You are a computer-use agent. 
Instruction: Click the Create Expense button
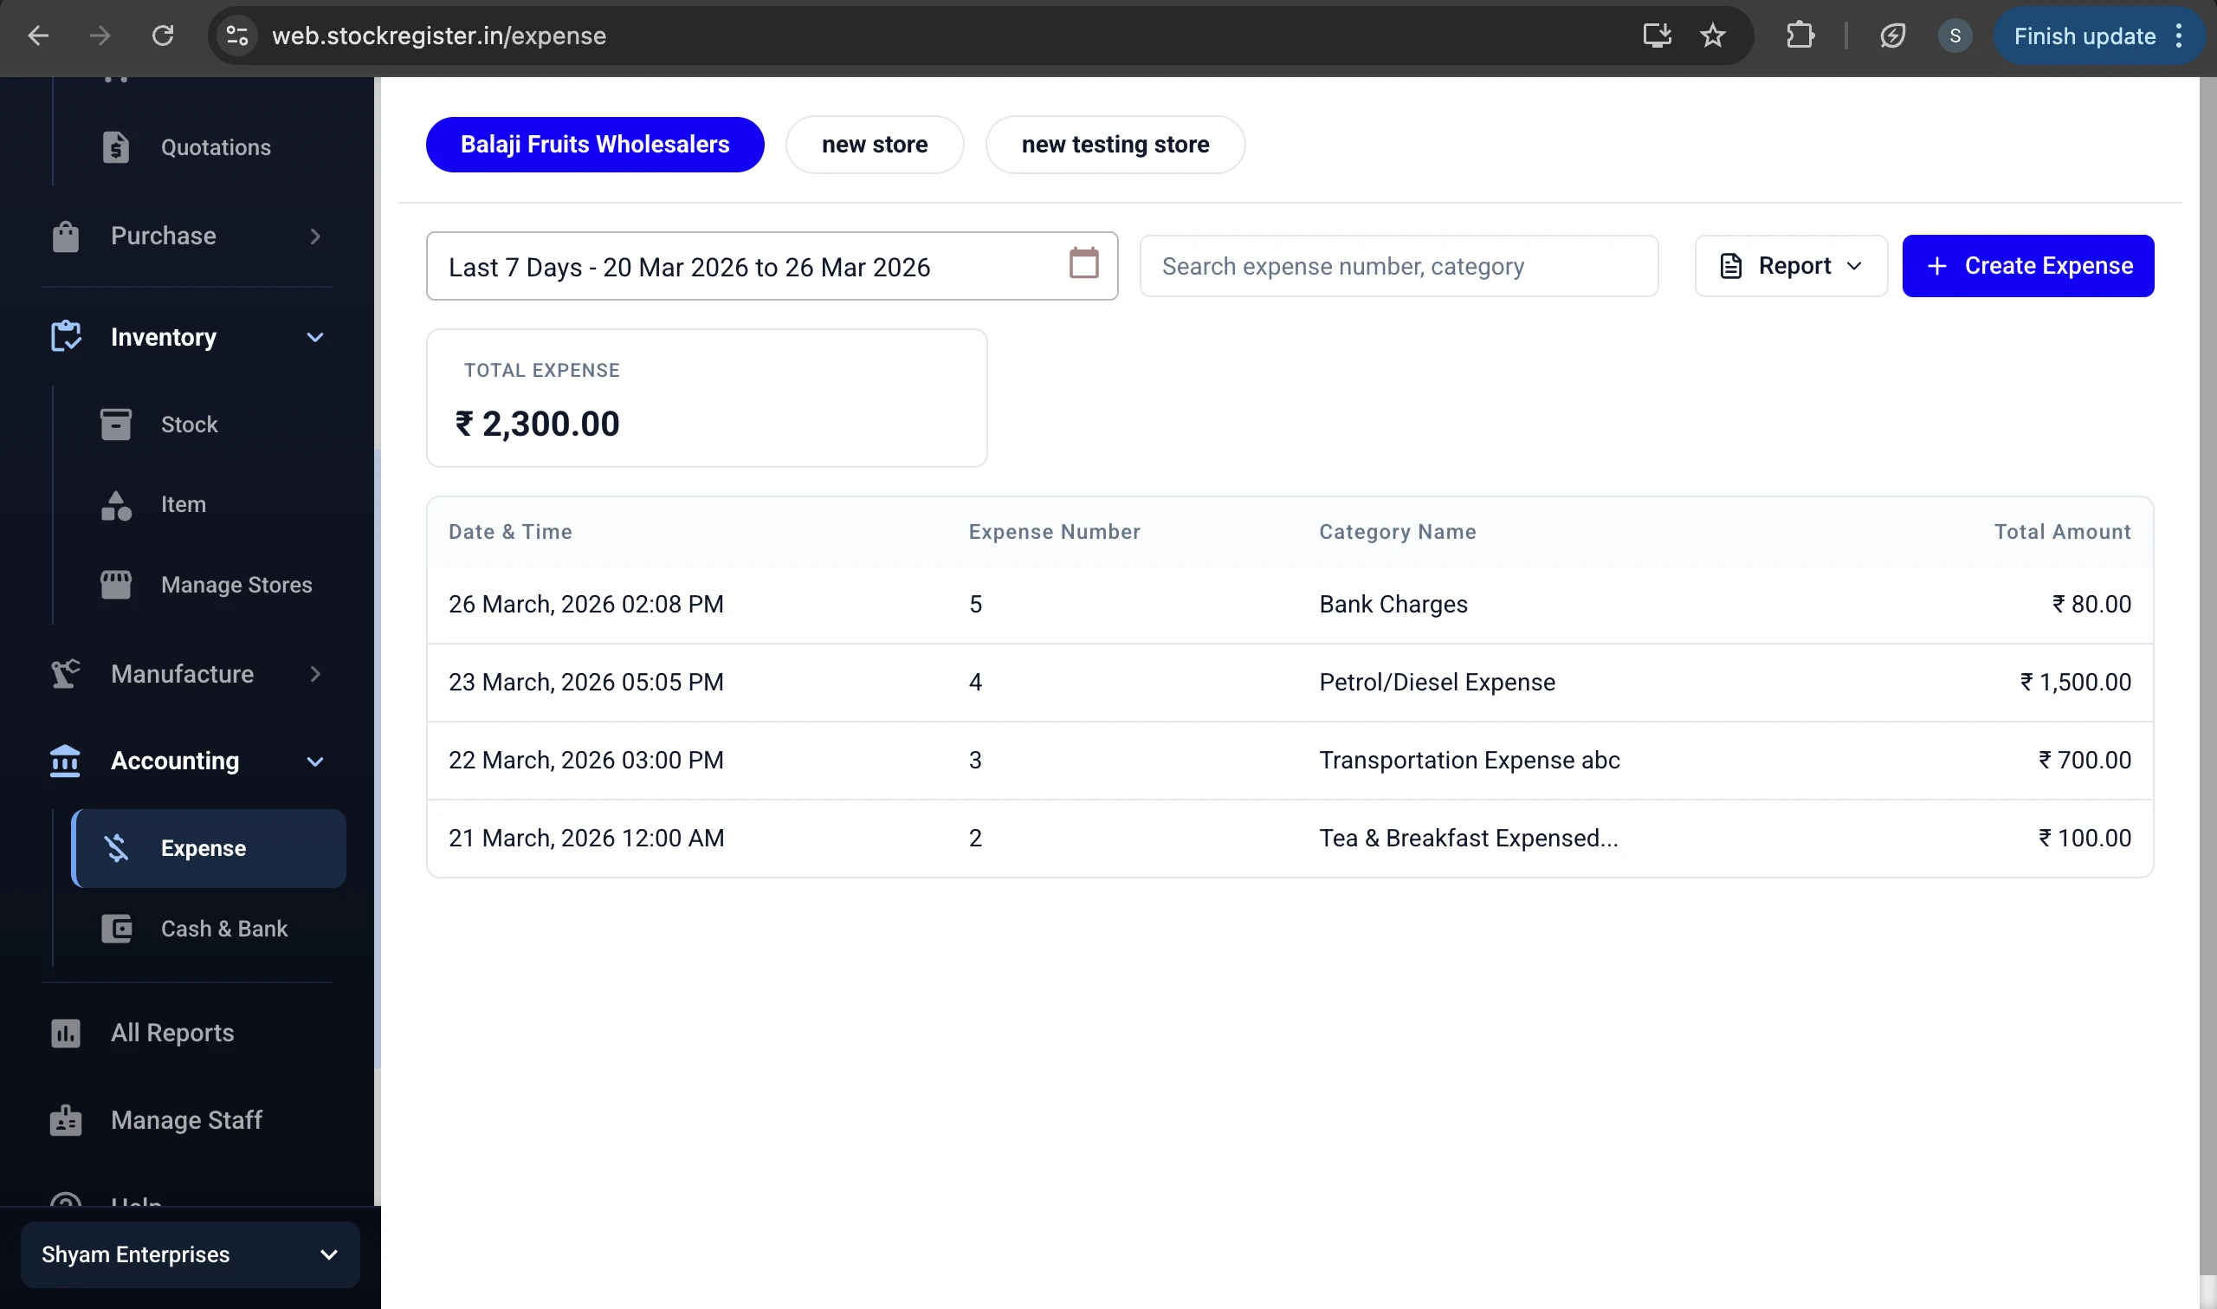2027,265
